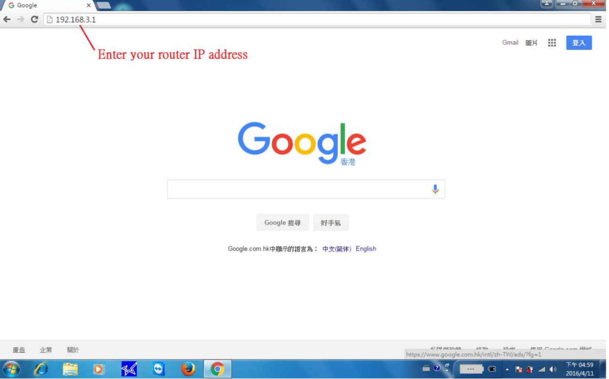Click the browser back arrow
Viewport: 609px width, 379px height.
[x=7, y=20]
